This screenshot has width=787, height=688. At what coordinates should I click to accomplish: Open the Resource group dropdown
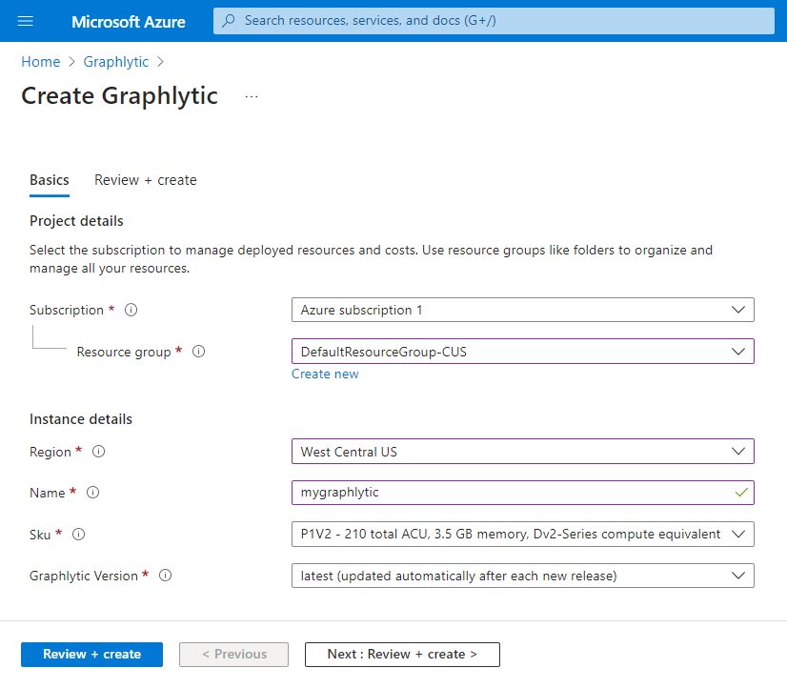(522, 352)
